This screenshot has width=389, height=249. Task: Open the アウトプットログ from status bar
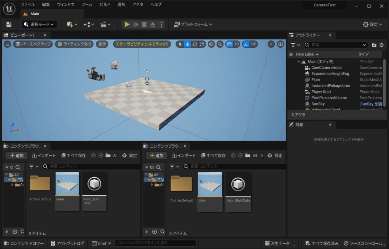[68, 243]
